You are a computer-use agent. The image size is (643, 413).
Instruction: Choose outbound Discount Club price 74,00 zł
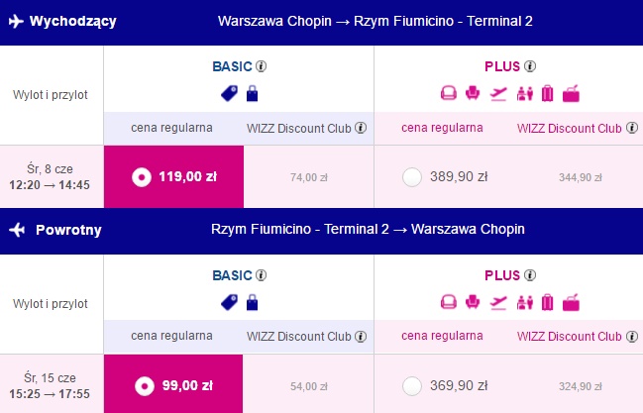click(x=309, y=177)
